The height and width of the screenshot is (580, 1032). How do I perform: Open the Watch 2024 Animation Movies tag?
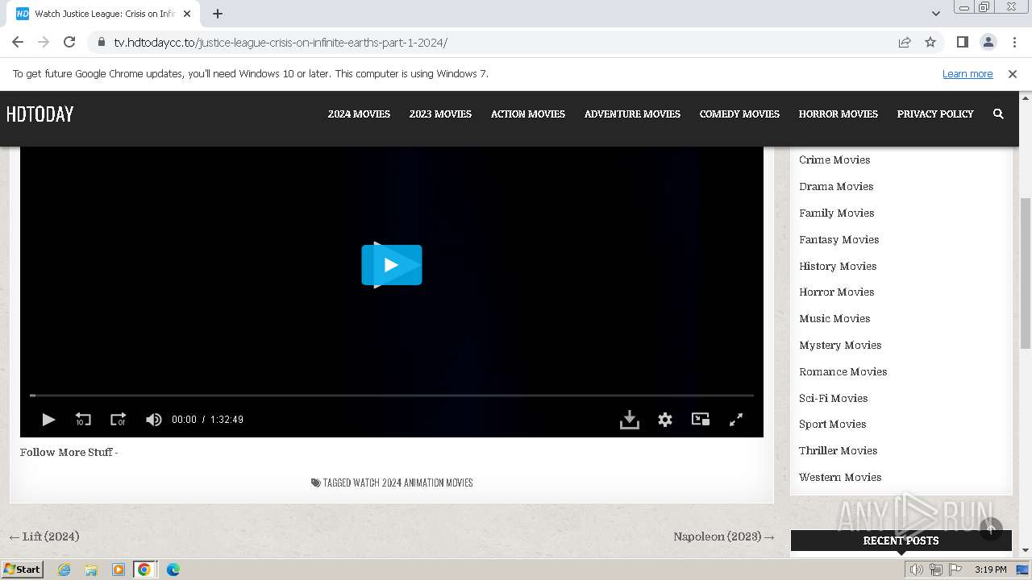pos(413,483)
